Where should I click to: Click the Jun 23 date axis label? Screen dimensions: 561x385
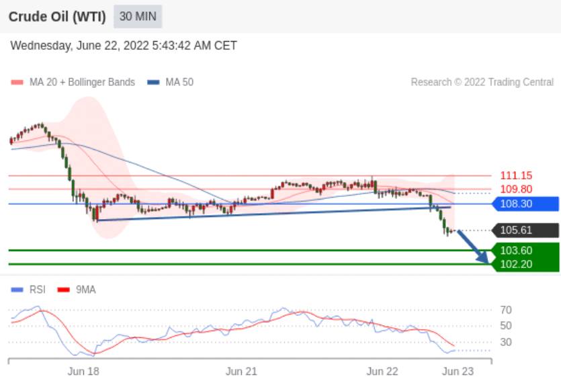pyautogui.click(x=458, y=372)
